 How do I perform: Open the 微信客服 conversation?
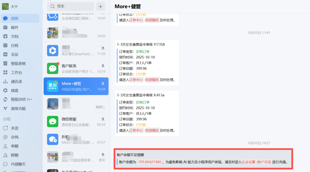coord(76,122)
